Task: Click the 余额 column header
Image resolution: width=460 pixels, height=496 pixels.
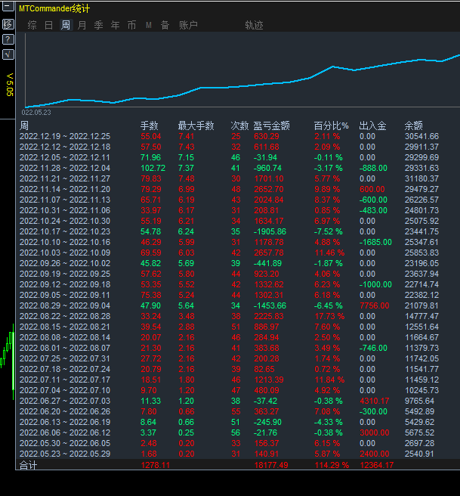Action: point(414,126)
